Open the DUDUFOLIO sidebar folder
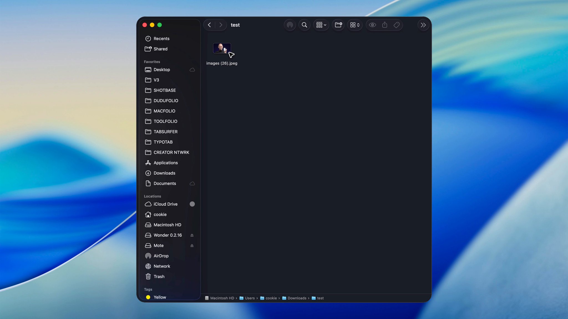The height and width of the screenshot is (319, 568). (x=170, y=101)
